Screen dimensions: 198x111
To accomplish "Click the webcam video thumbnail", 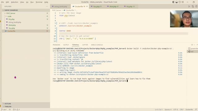I will pyautogui.click(x=184, y=19).
